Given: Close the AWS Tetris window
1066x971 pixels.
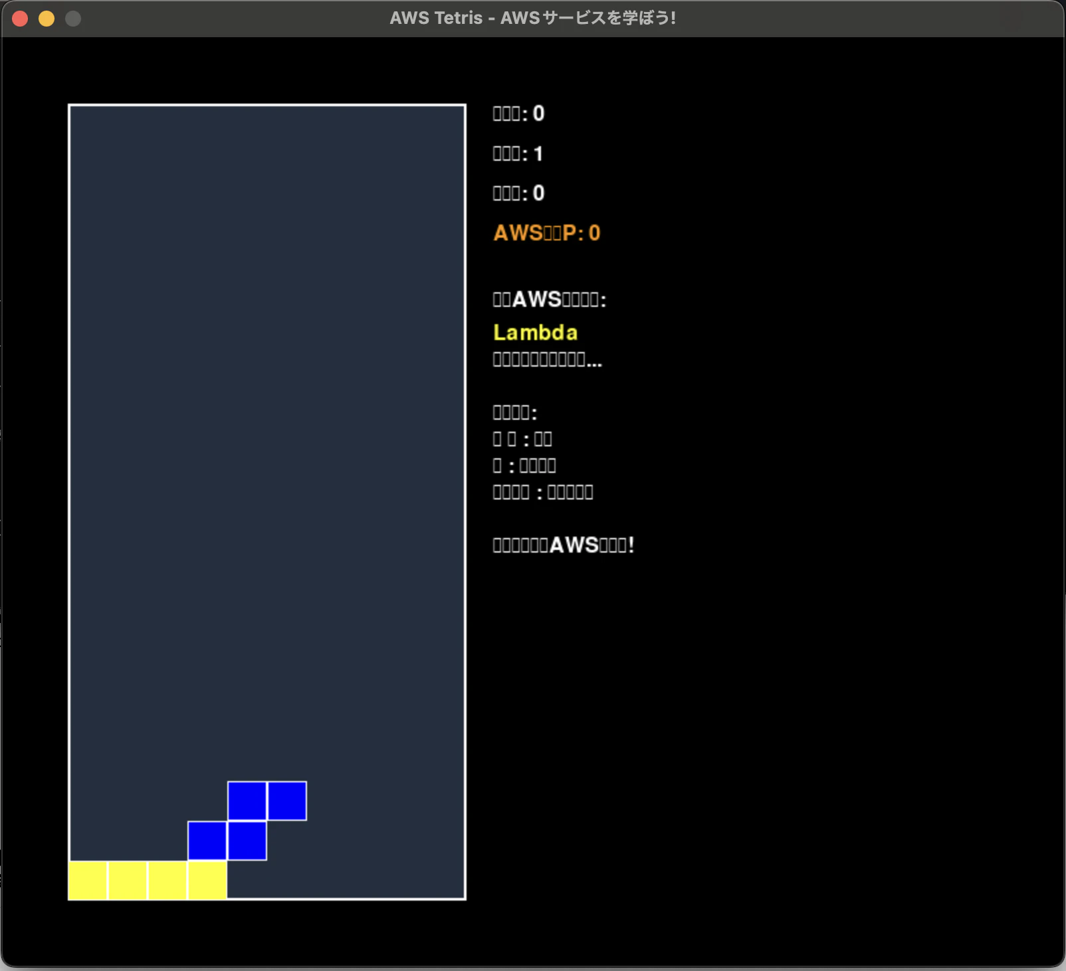Looking at the screenshot, I should [x=20, y=19].
